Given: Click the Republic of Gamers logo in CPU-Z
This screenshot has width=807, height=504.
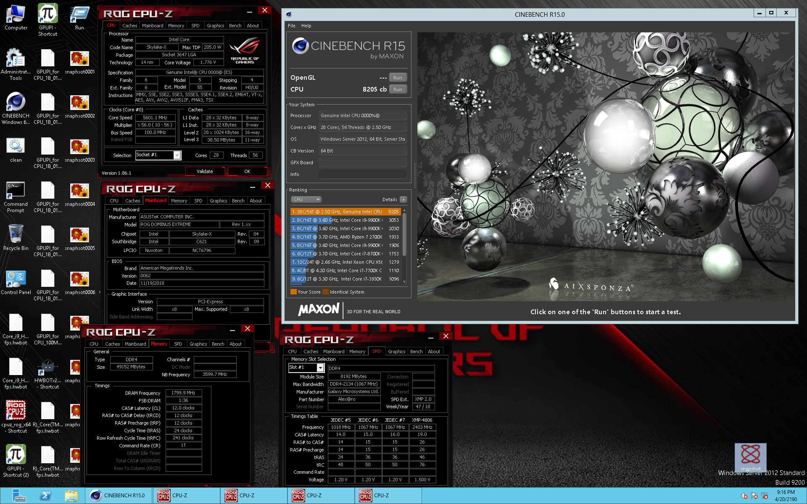Looking at the screenshot, I should click(245, 51).
